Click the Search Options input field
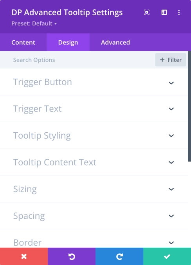Image resolution: width=191 pixels, height=265 pixels. point(77,60)
